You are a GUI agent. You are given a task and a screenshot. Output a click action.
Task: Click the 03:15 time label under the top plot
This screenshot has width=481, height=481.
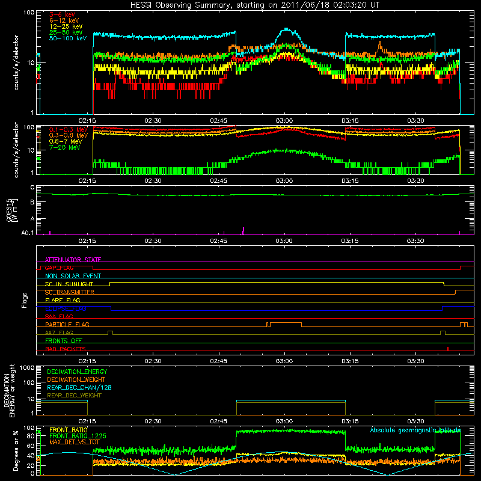(x=350, y=121)
